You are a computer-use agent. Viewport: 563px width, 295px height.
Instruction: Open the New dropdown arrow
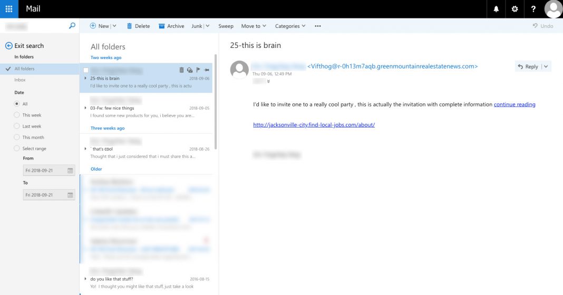point(114,26)
